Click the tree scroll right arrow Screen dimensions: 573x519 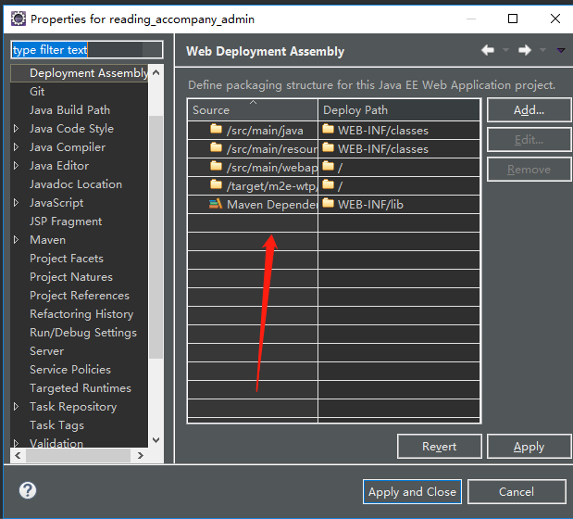tap(141, 455)
